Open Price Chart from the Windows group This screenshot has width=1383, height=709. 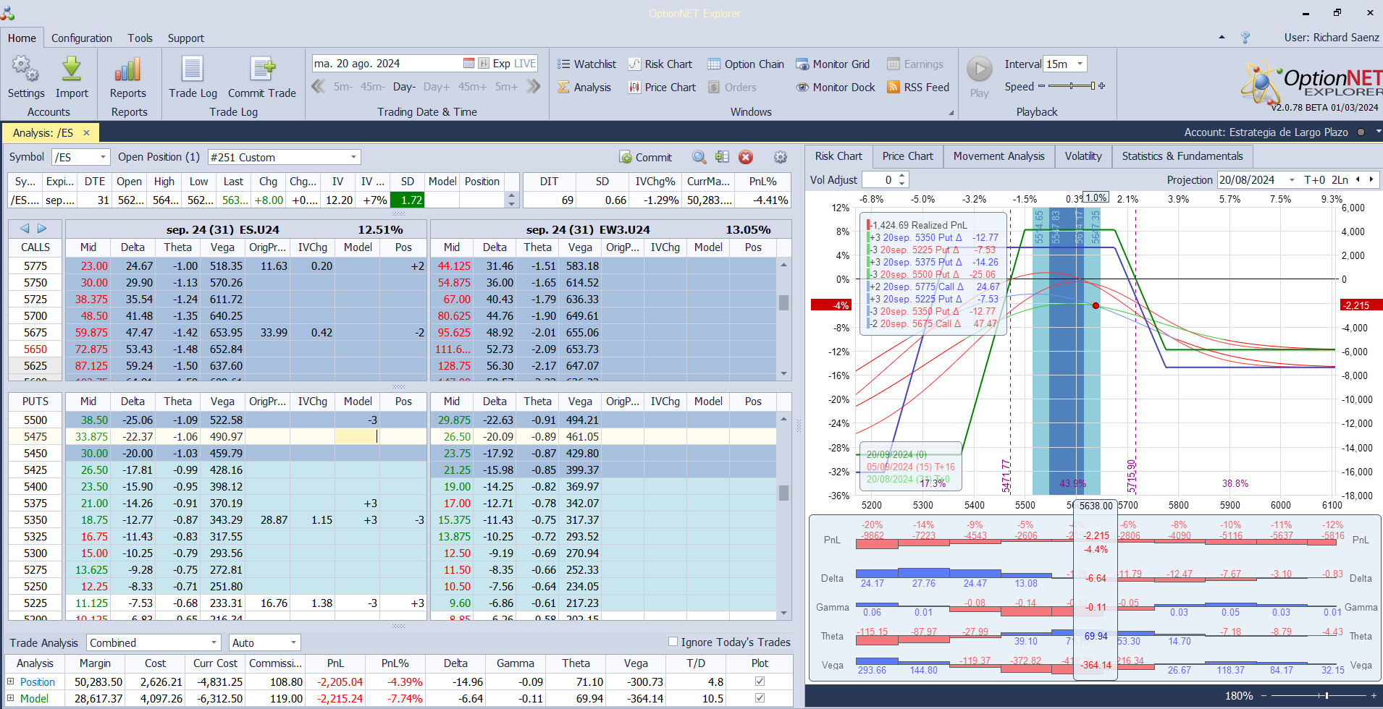(x=662, y=88)
